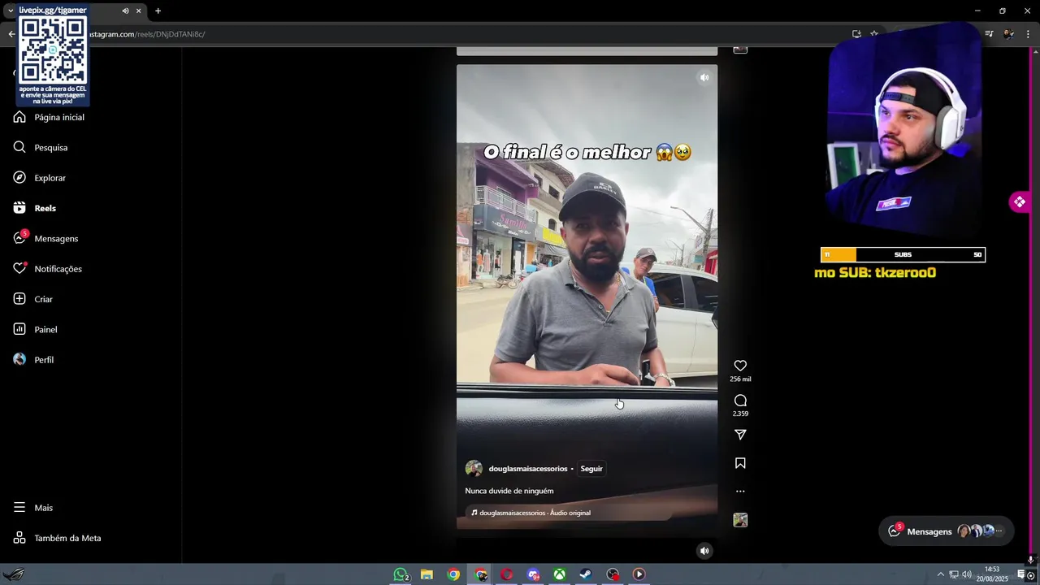
Task: Click Criar to create a post
Action: click(x=33, y=299)
